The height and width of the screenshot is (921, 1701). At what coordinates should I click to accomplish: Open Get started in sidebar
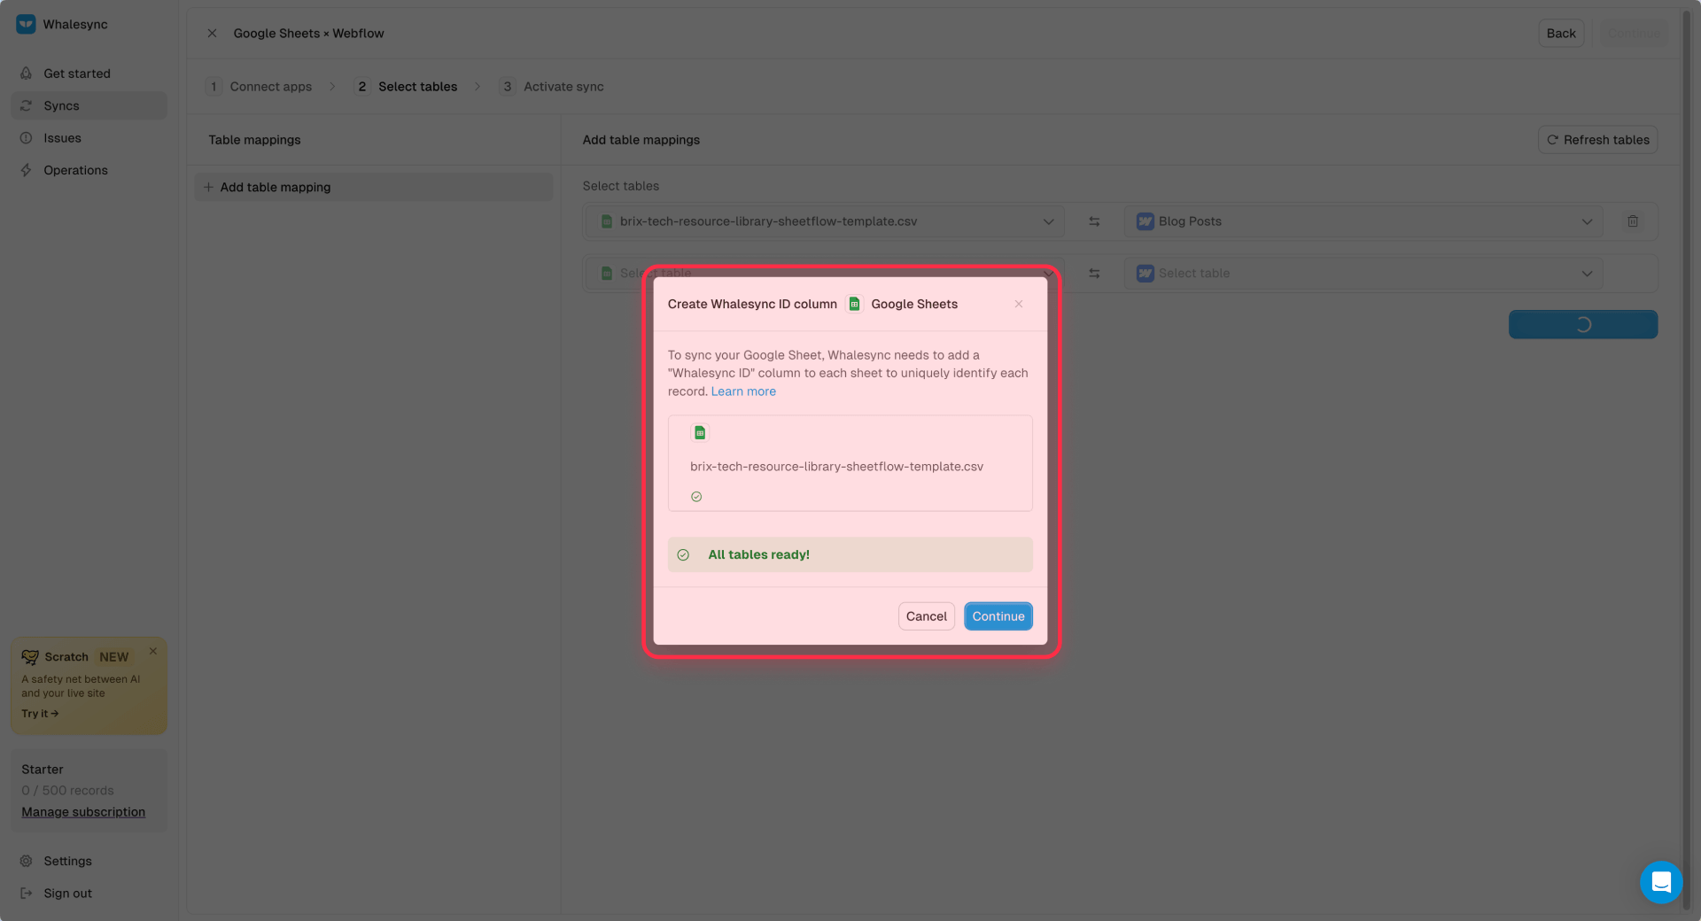tap(89, 74)
